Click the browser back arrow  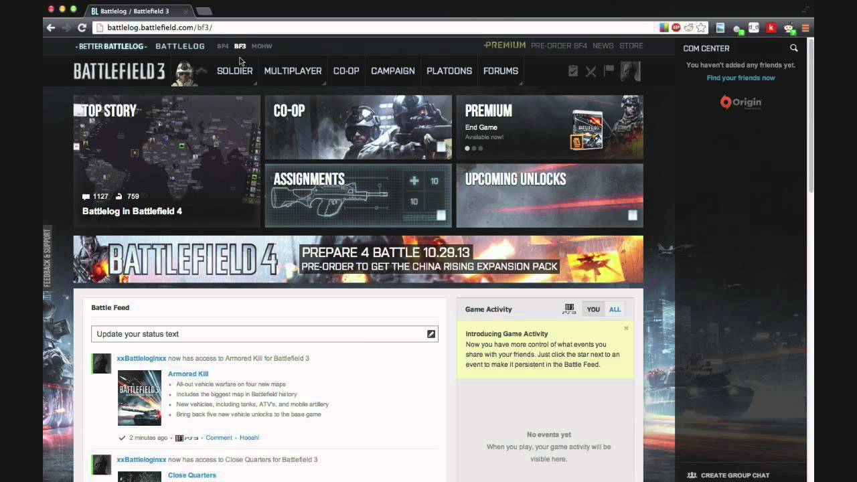pyautogui.click(x=51, y=27)
